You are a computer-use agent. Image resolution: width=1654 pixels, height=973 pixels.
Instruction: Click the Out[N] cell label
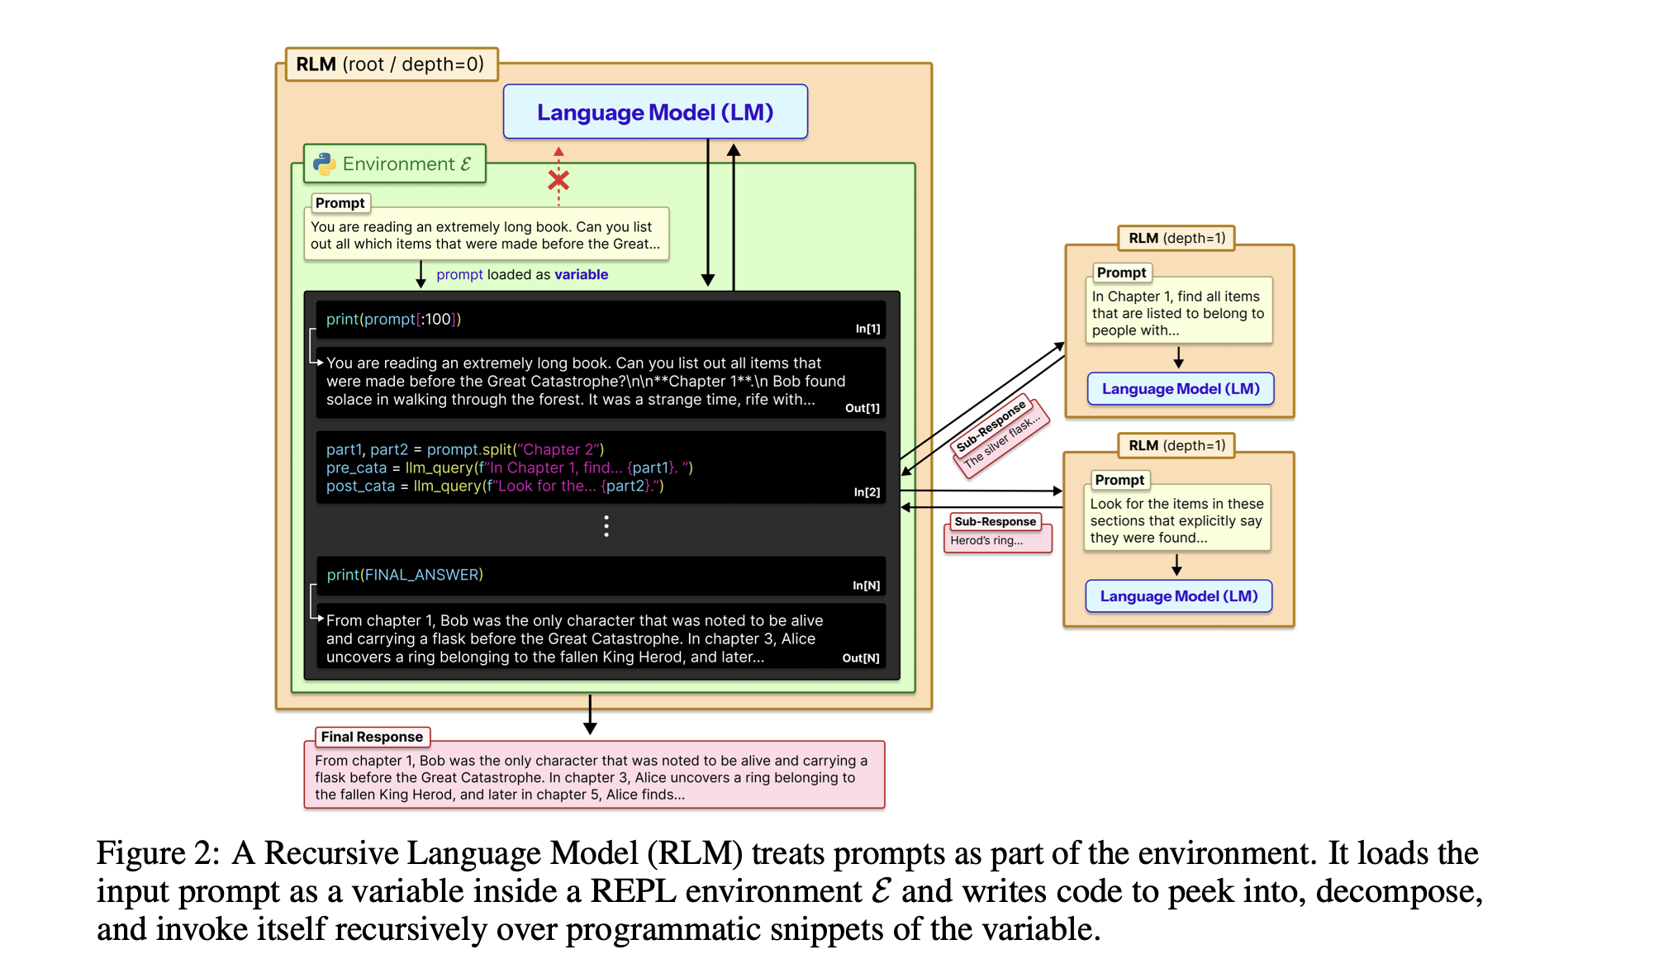[x=861, y=658]
